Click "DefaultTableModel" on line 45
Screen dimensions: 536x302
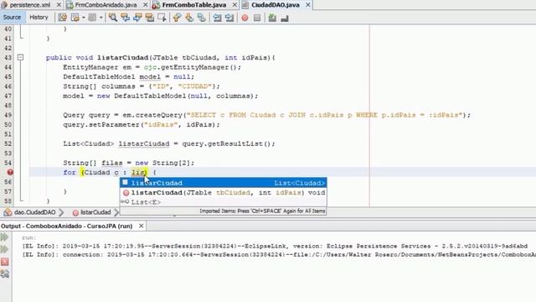pos(99,76)
